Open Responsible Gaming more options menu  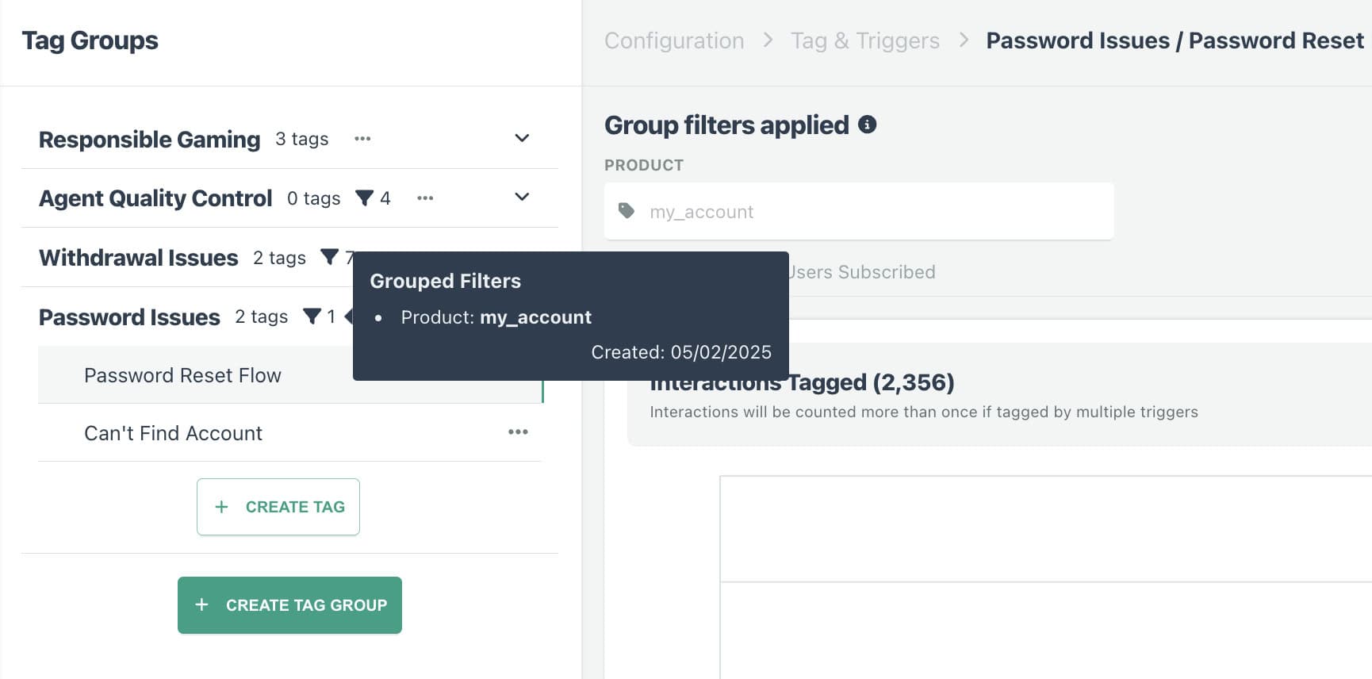(362, 139)
